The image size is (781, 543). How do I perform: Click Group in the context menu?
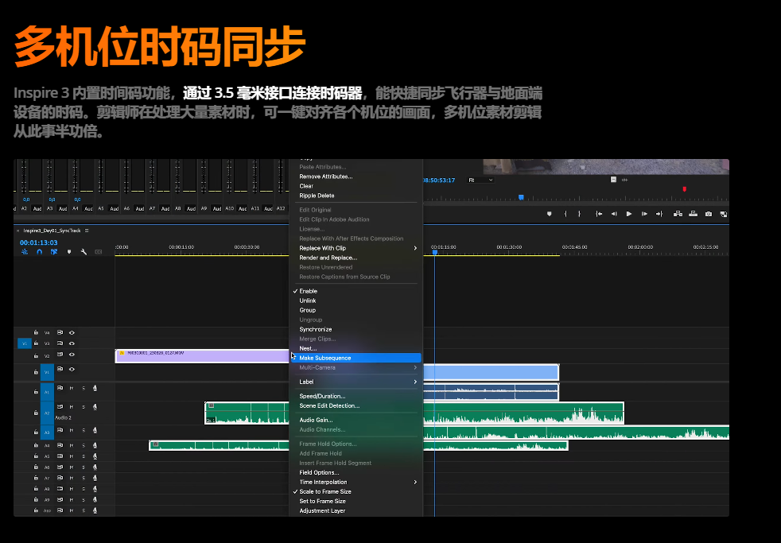coord(356,310)
